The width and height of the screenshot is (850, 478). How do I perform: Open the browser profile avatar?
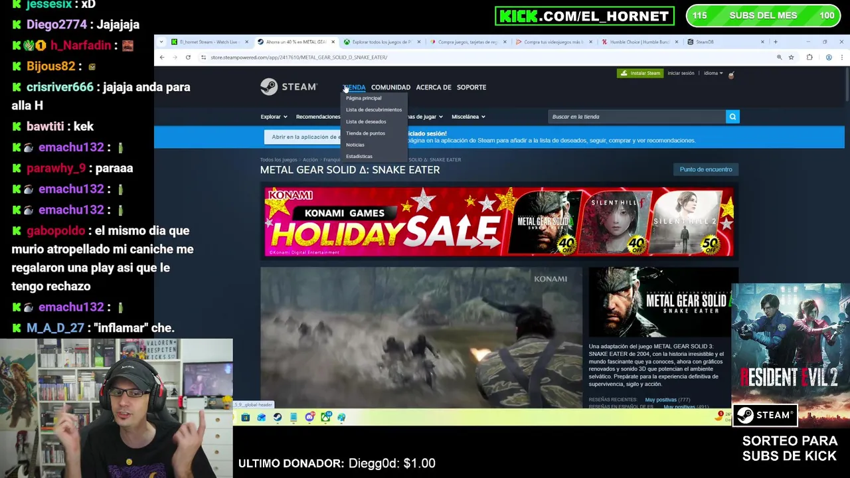coord(829,57)
